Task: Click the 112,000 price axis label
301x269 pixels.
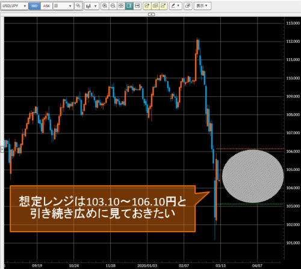Action: point(293,42)
